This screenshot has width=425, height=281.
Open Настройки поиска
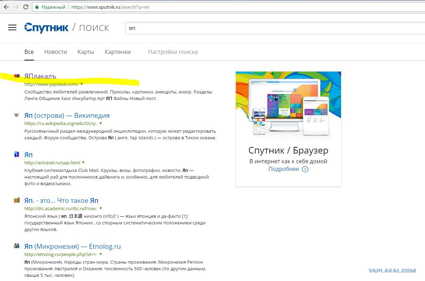tap(173, 52)
